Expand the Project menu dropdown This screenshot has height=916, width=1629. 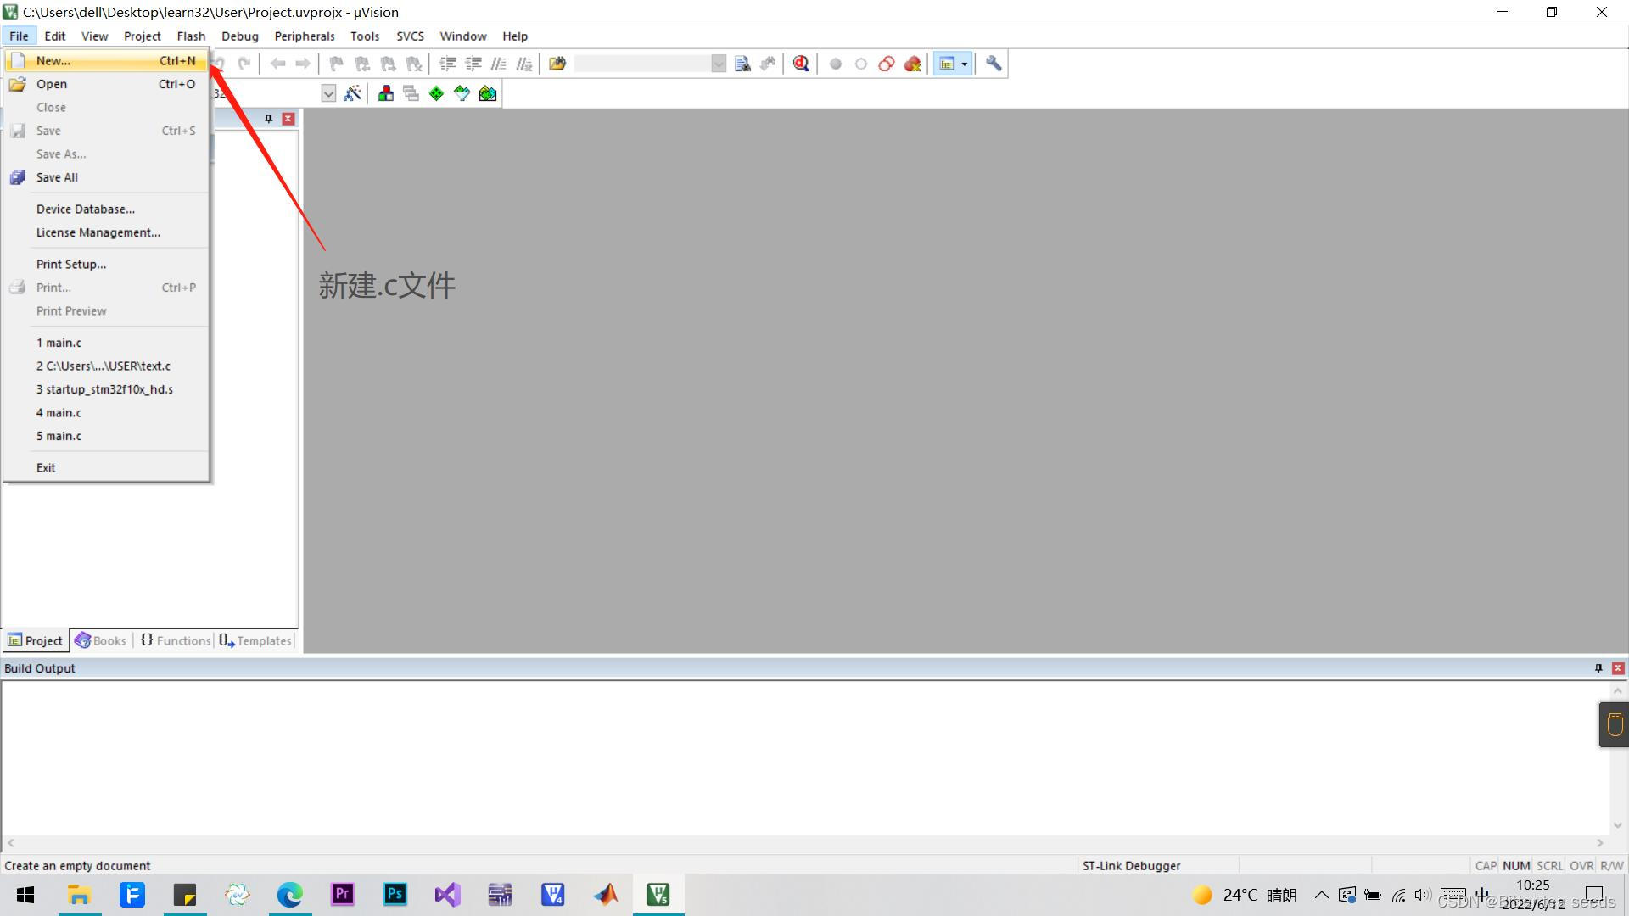(x=141, y=35)
